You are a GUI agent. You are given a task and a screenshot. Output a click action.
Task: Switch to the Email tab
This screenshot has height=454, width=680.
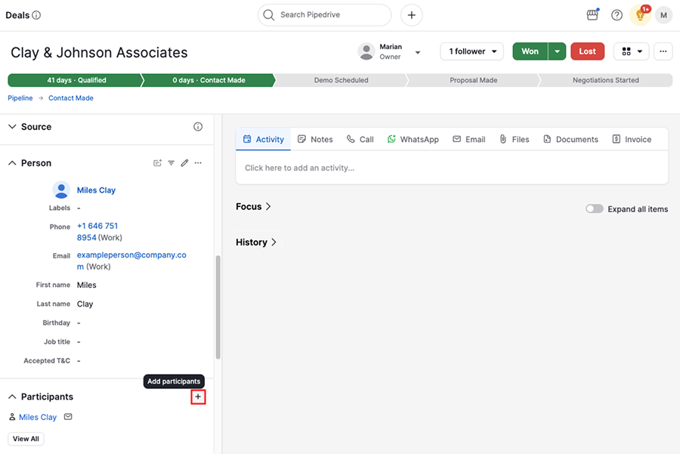pyautogui.click(x=468, y=139)
